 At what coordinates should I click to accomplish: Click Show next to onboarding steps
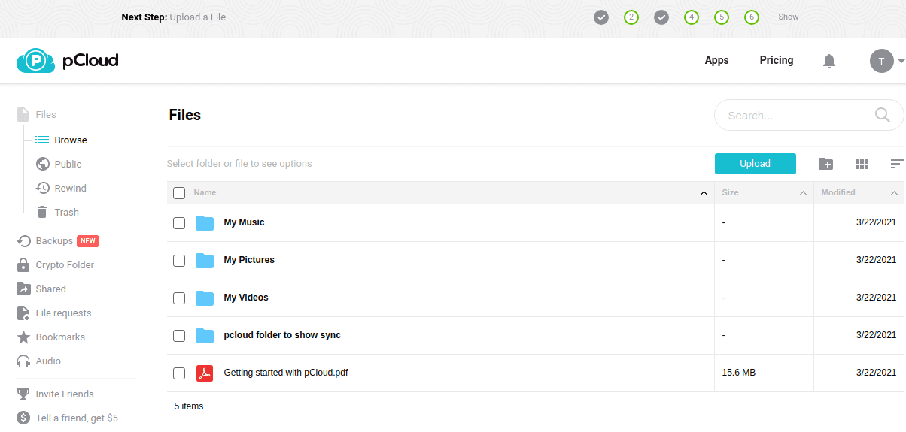point(789,17)
